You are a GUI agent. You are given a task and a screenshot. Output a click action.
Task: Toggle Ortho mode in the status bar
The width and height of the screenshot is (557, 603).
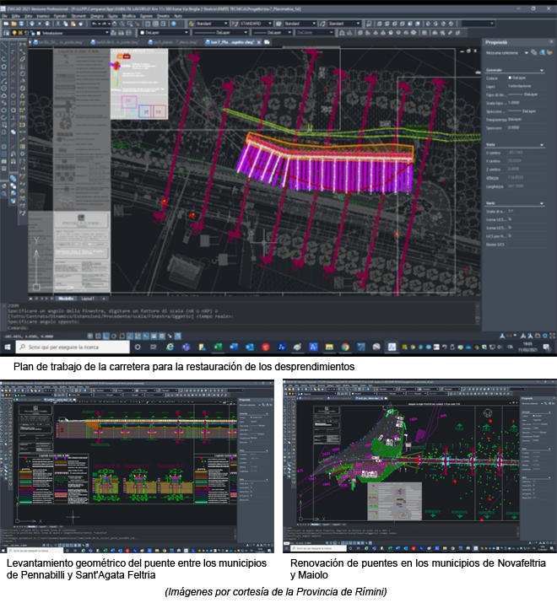pos(106,336)
